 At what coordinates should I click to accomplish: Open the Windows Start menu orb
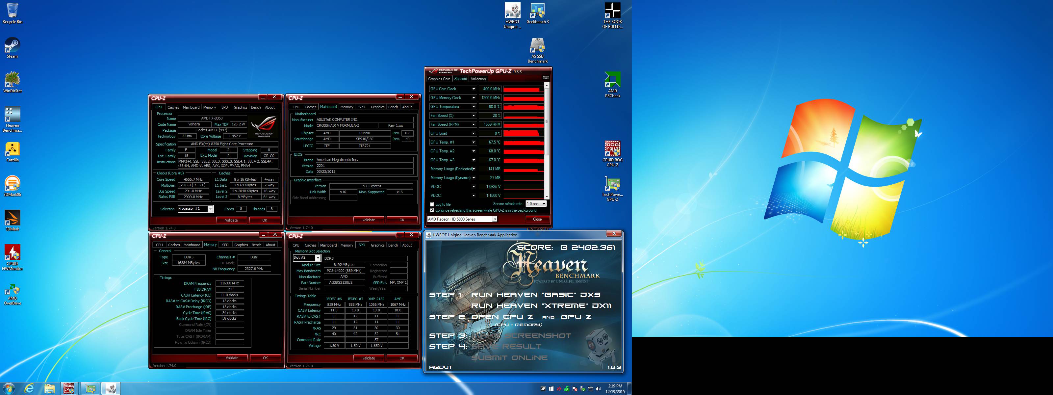pos(9,388)
